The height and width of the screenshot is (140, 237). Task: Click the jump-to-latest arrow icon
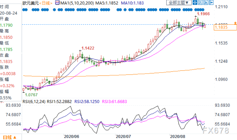point(211,3)
